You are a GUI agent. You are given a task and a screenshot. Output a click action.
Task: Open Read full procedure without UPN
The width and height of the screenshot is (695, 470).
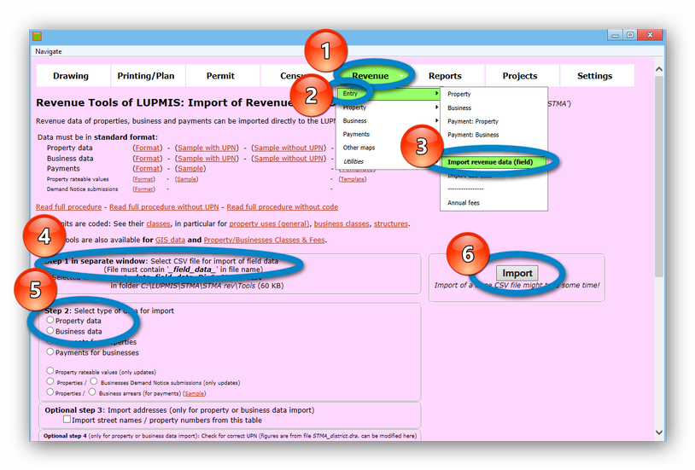(164, 207)
